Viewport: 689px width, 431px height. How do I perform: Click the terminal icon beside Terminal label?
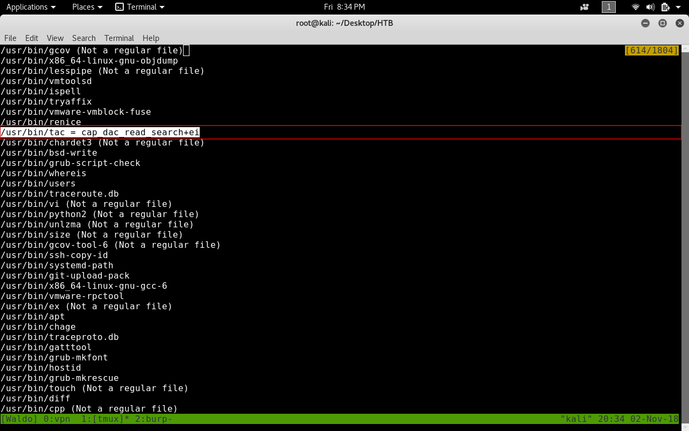click(x=119, y=7)
